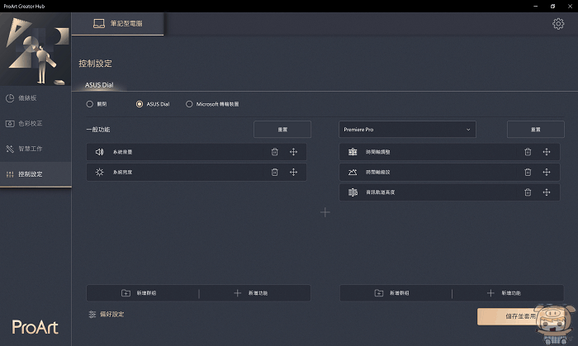Click the move handle on 系統音量 row

(293, 152)
